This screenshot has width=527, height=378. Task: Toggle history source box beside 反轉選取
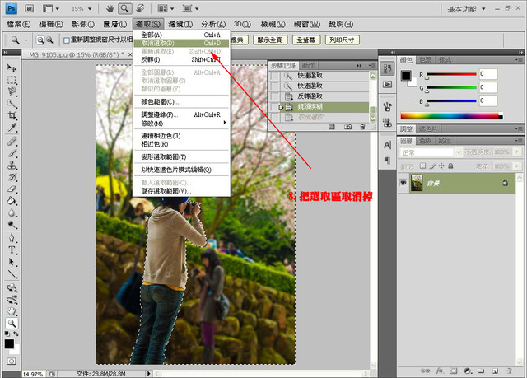coord(275,96)
